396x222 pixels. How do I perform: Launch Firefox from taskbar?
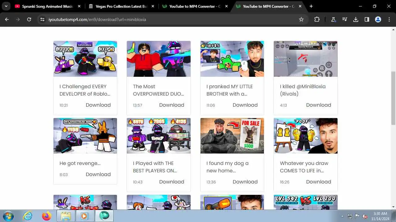point(47,216)
